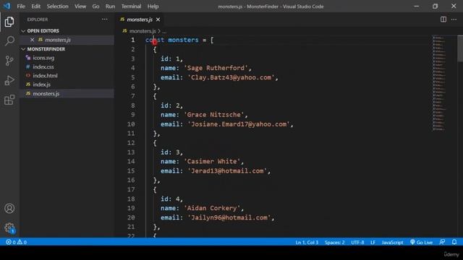463x260 pixels.
Task: Click monsters.js in the breadcrumb
Action: point(143,31)
